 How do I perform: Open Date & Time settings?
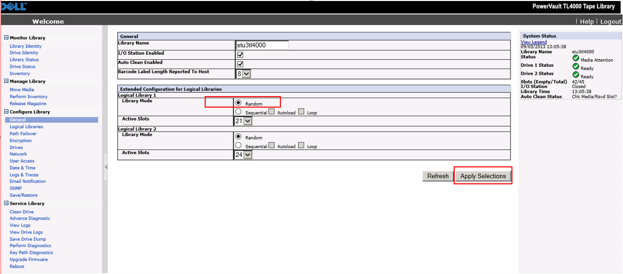point(23,168)
